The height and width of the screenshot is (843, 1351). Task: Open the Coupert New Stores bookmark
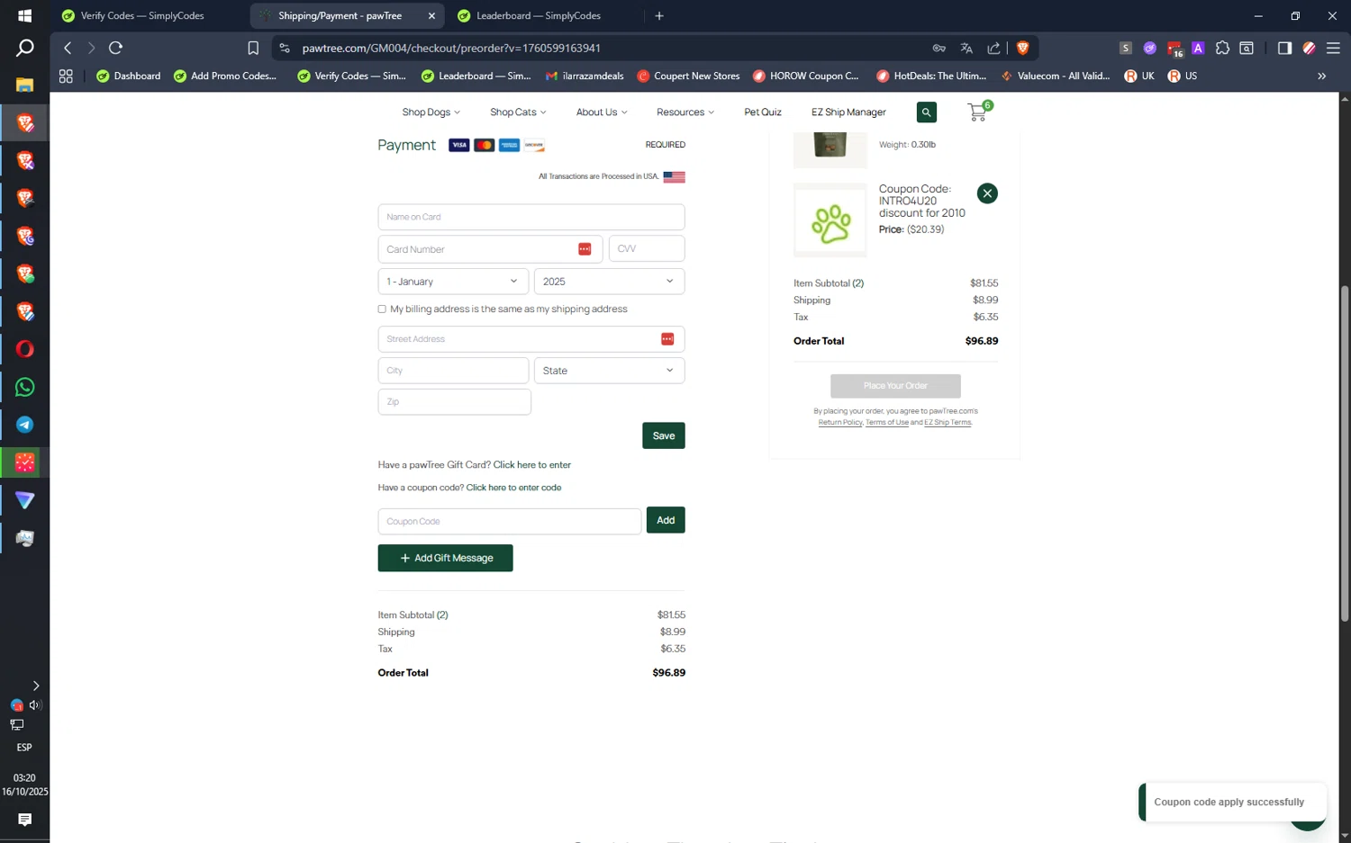(x=689, y=76)
